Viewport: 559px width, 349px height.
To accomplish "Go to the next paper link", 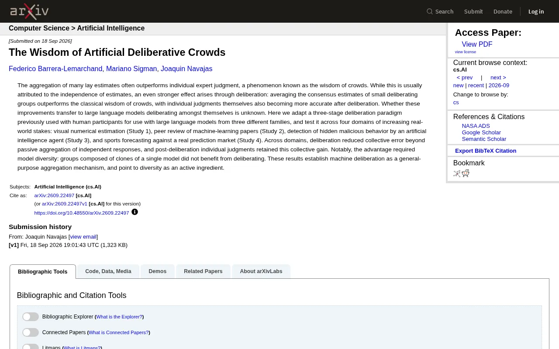I will click(498, 78).
